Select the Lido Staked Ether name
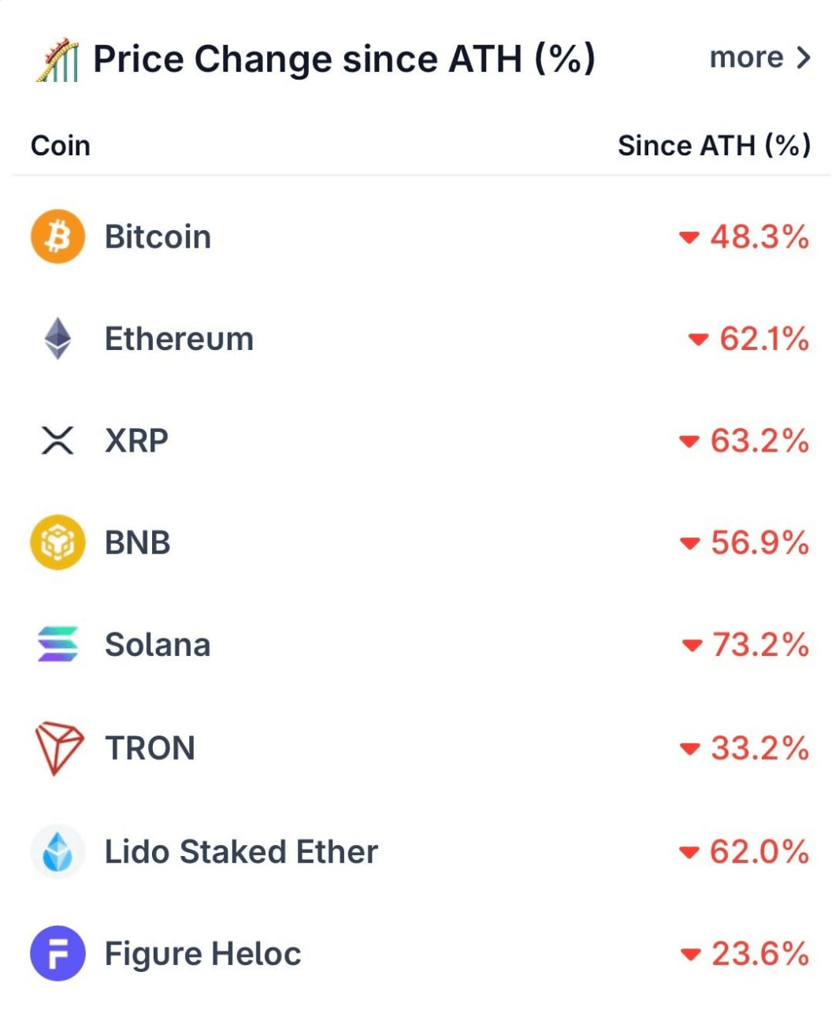Screen dimensions: 839x1009 tap(241, 851)
